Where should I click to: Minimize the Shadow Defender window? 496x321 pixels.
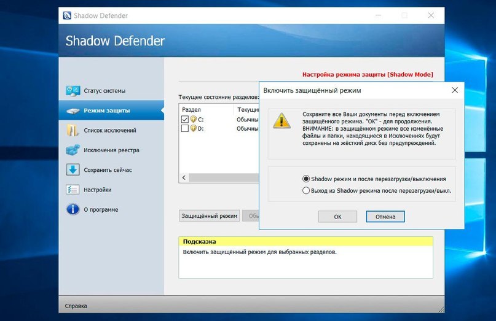point(379,15)
